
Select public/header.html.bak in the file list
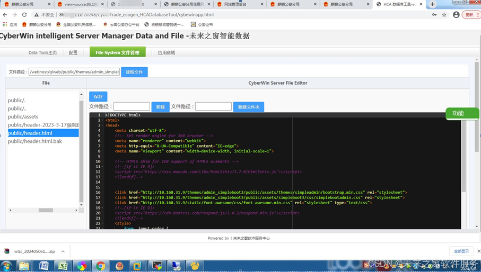43,141
